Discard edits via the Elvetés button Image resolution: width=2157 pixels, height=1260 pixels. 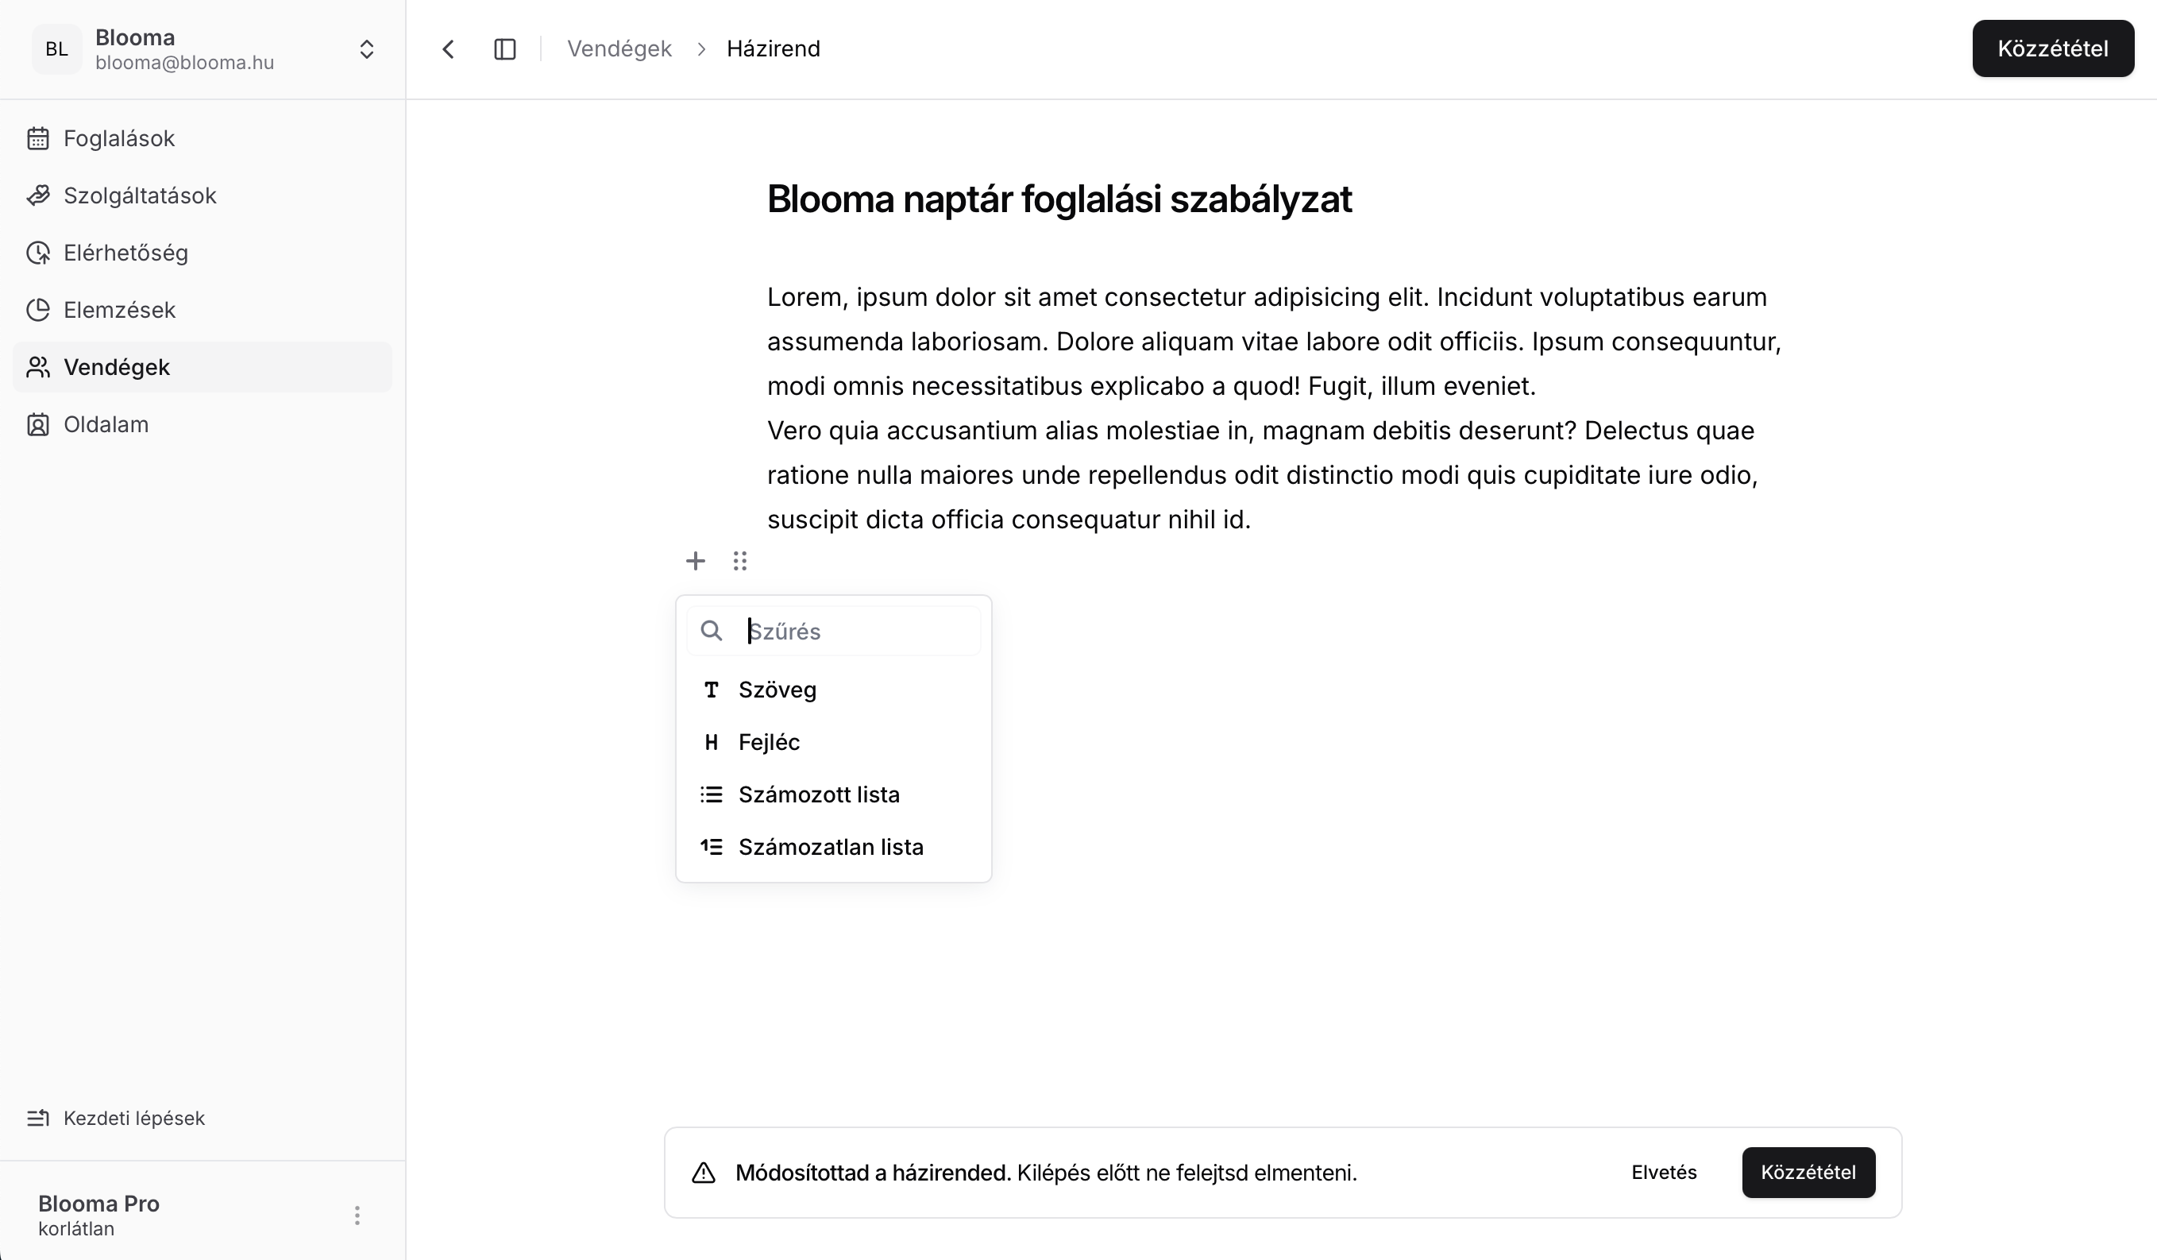pos(1663,1173)
